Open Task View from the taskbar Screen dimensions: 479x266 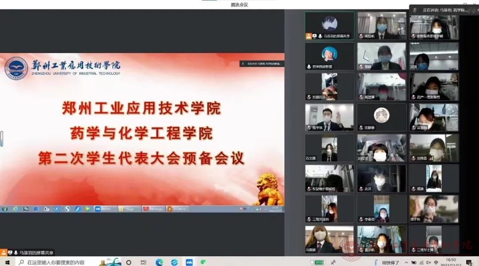pyautogui.click(x=143, y=262)
